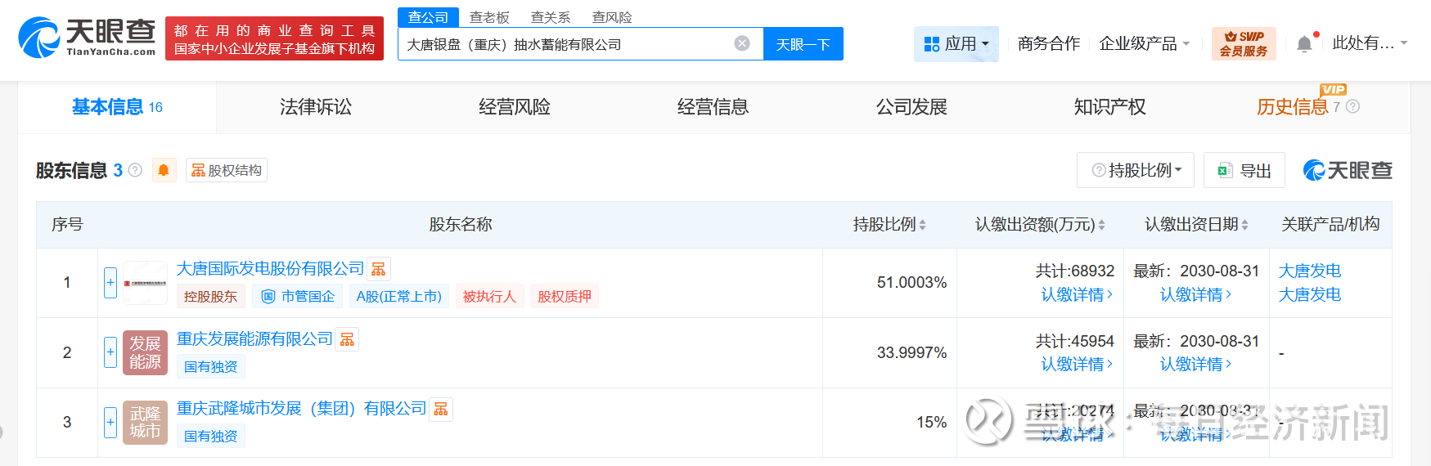Viewport: 1431px width, 466px height.
Task: Sort by 认缴出资日期 column header
Action: click(x=1196, y=225)
